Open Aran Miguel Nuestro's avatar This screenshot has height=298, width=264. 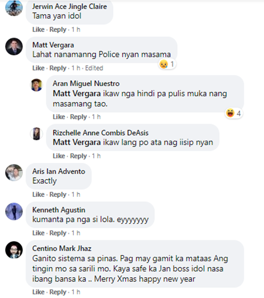[36, 85]
